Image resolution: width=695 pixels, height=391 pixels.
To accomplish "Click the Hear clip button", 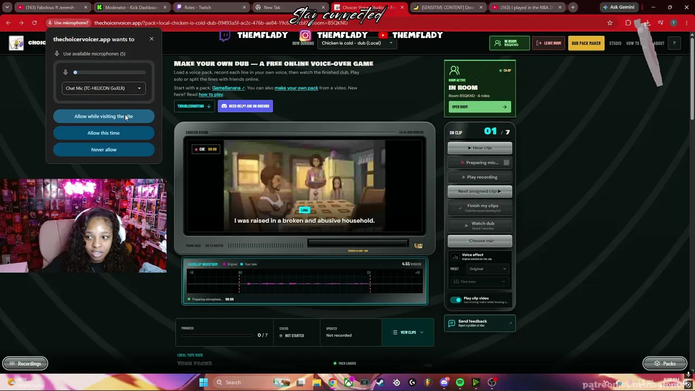I will (479, 148).
